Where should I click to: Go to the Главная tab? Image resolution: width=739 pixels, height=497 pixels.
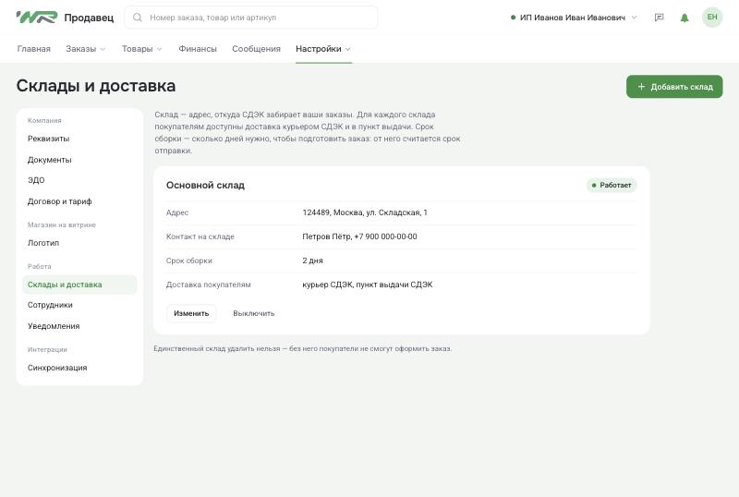(34, 49)
